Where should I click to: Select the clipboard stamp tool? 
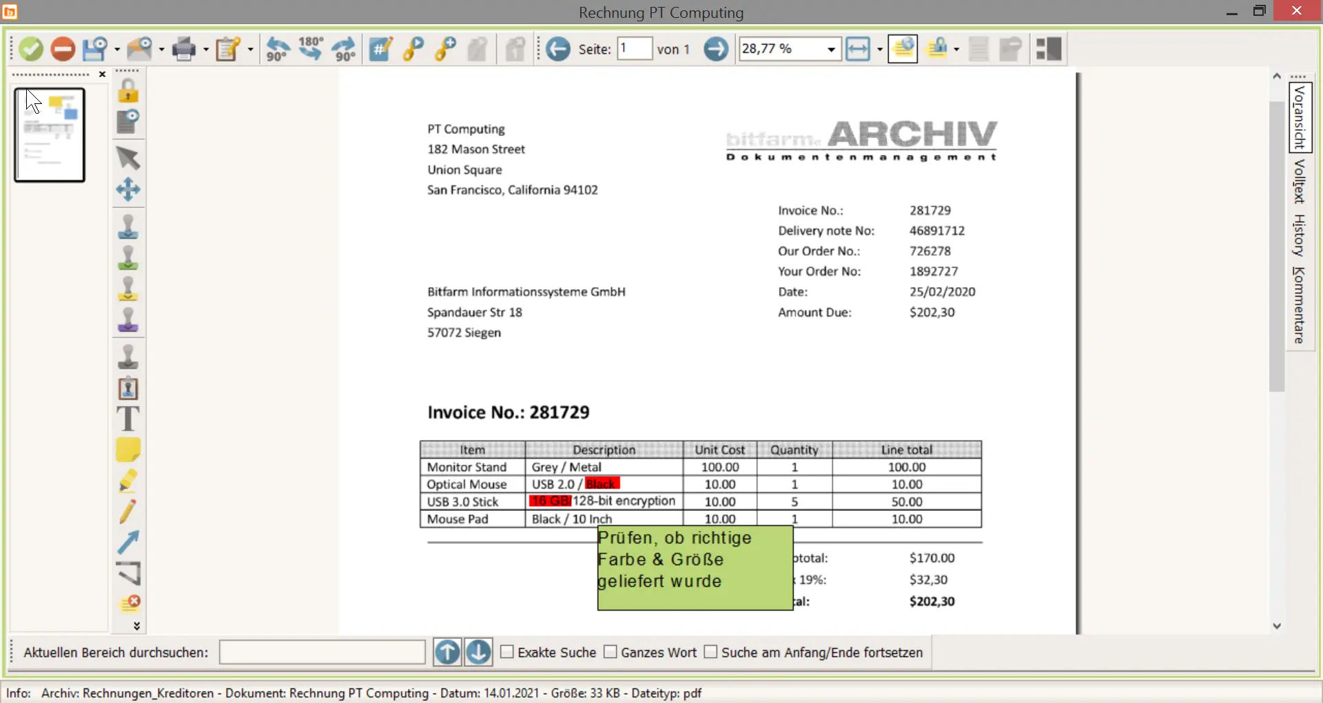[x=128, y=388]
